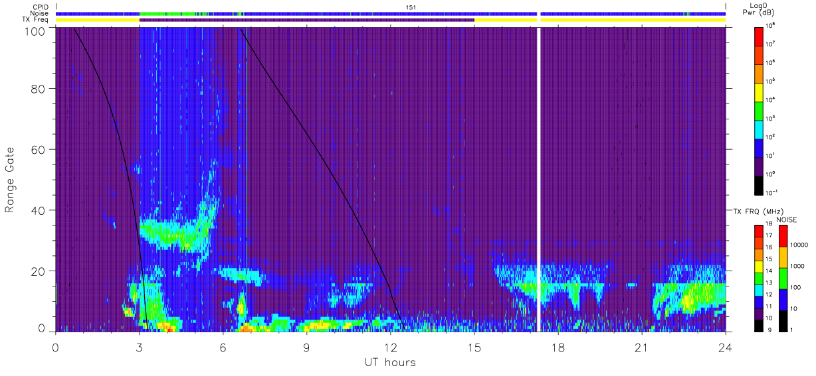The width and height of the screenshot is (816, 376).
Task: Pick the red top swatch of TX FRQ colorbar
Action: tap(759, 231)
